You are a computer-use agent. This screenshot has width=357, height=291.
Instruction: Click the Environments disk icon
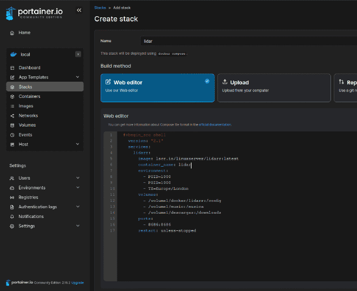click(12, 188)
